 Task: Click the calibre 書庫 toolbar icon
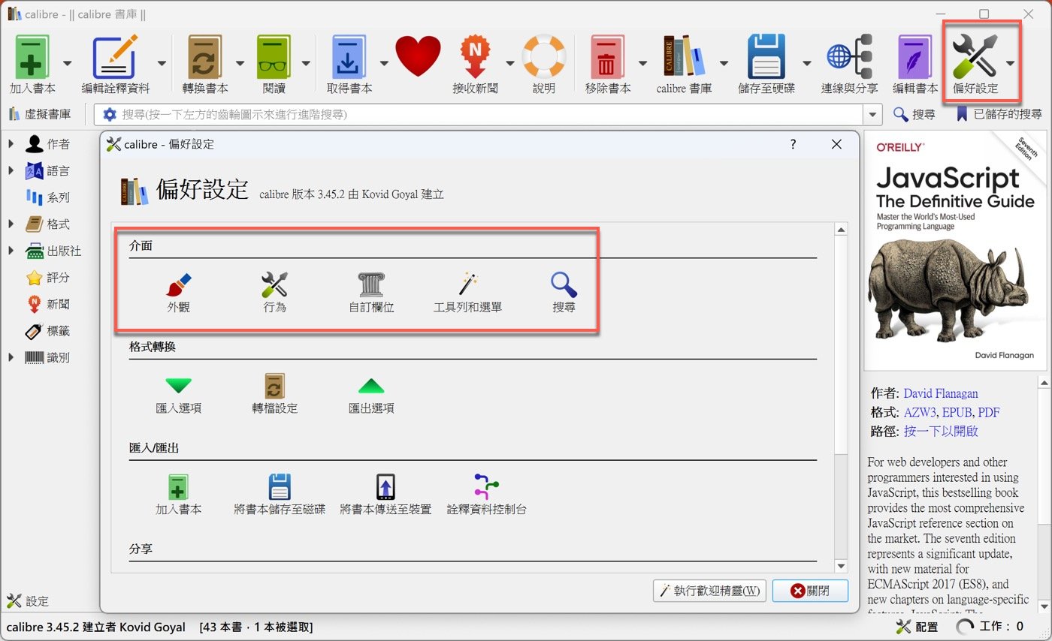(684, 56)
